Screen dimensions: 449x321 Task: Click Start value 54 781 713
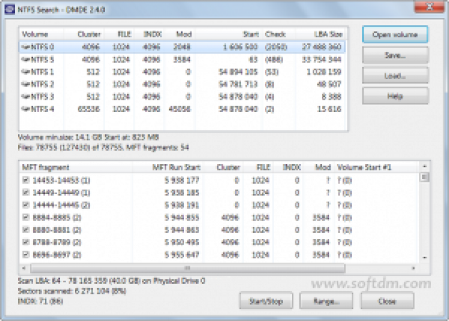(x=238, y=84)
